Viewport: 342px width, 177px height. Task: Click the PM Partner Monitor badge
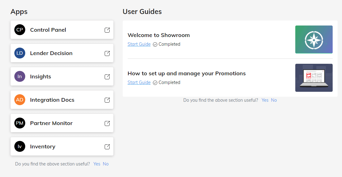(x=20, y=123)
